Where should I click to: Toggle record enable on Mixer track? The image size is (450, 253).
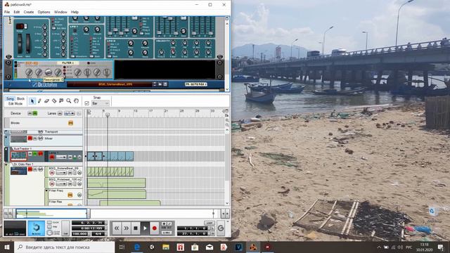(x=30, y=138)
